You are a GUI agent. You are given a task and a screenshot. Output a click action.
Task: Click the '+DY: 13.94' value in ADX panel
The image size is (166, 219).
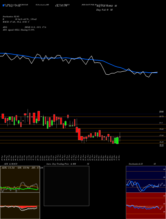point(23,168)
